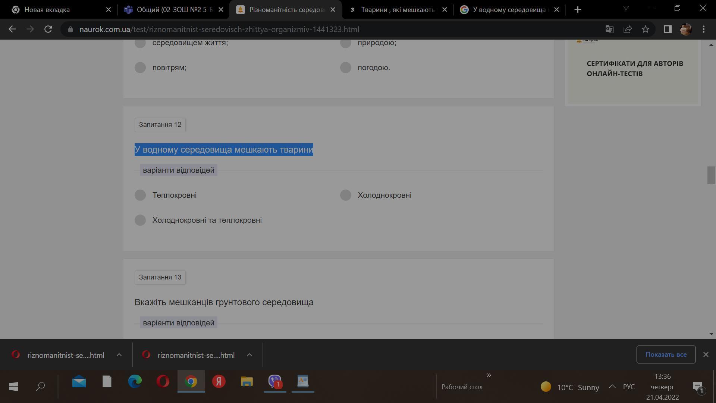This screenshot has width=716, height=403.
Task: Click the share page icon
Action: click(628, 29)
